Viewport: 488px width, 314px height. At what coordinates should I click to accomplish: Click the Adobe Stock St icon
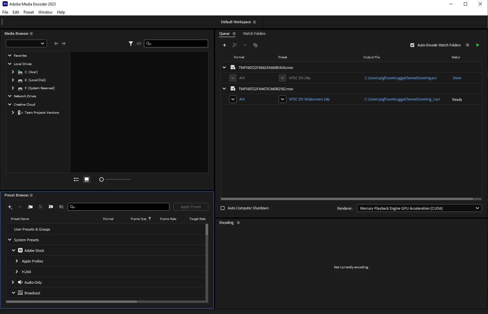[x=20, y=250]
